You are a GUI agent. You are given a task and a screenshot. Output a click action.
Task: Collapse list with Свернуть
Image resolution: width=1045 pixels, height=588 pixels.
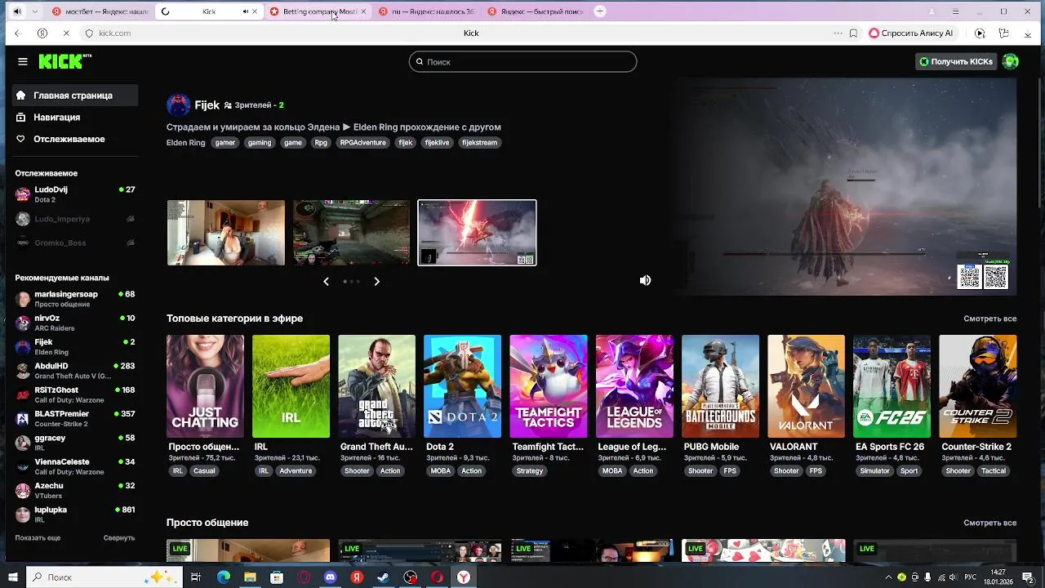coord(119,538)
